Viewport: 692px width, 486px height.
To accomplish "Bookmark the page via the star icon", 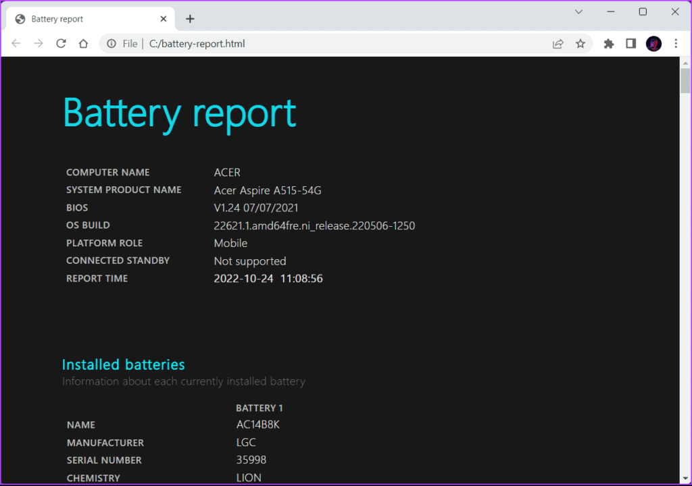I will click(x=580, y=43).
